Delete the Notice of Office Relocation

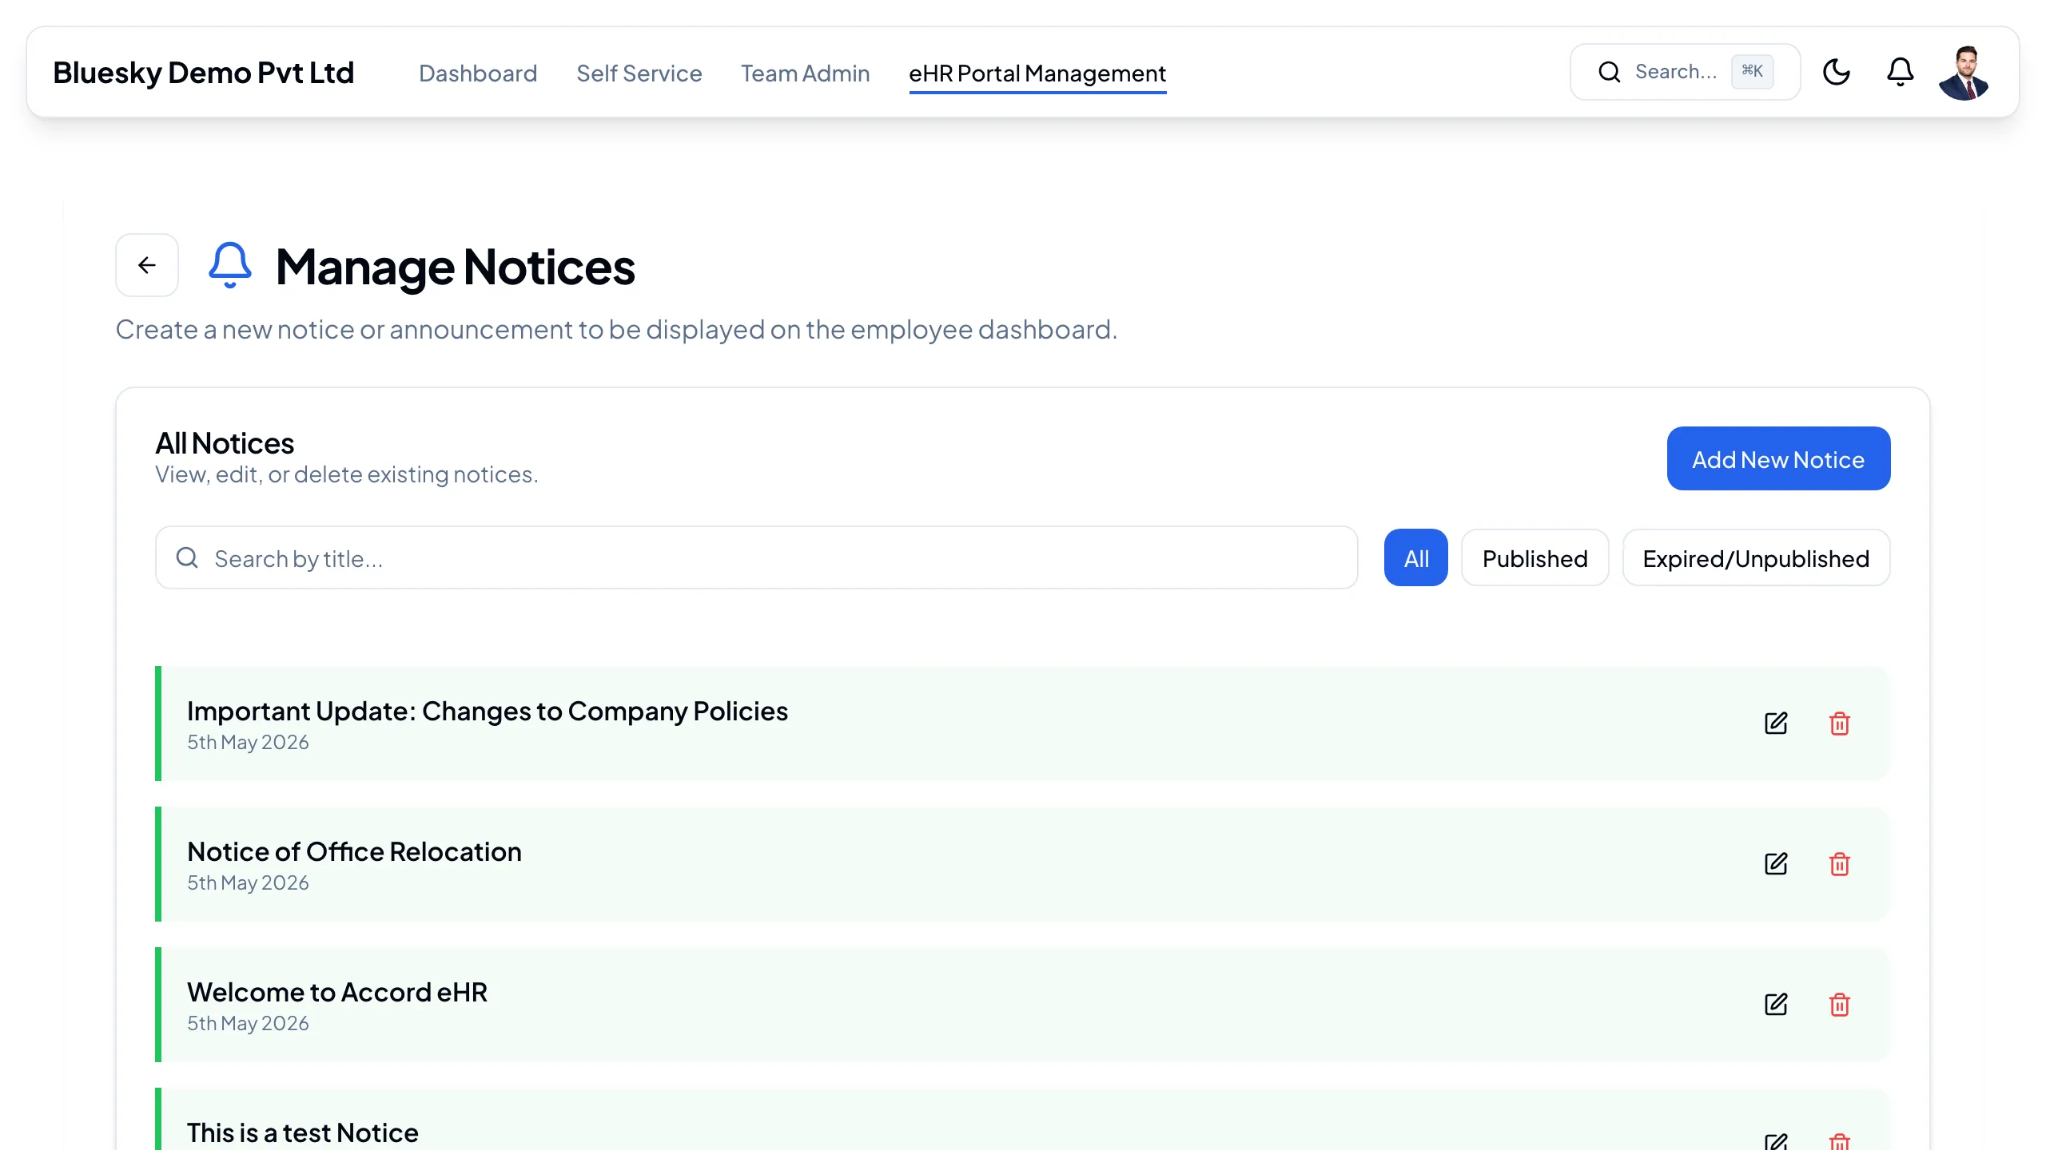(1840, 864)
